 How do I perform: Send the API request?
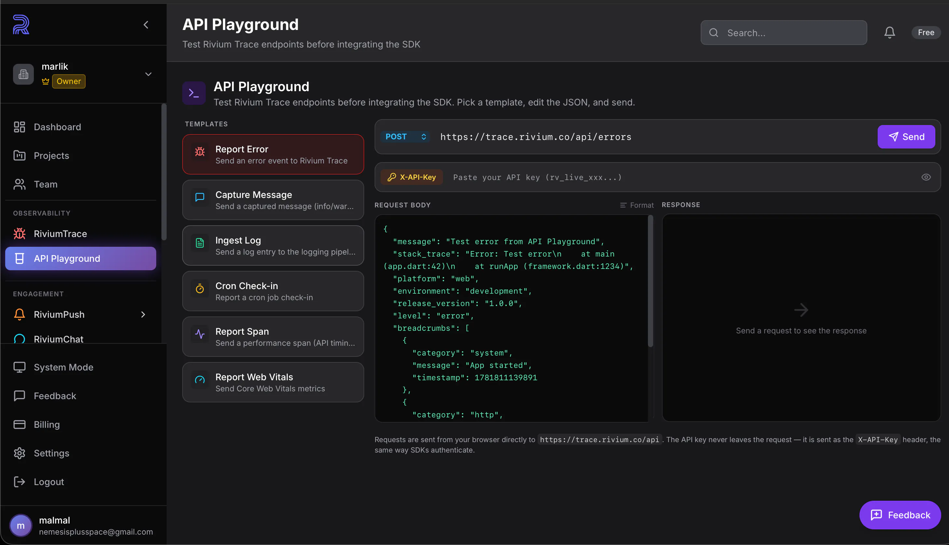pyautogui.click(x=906, y=137)
